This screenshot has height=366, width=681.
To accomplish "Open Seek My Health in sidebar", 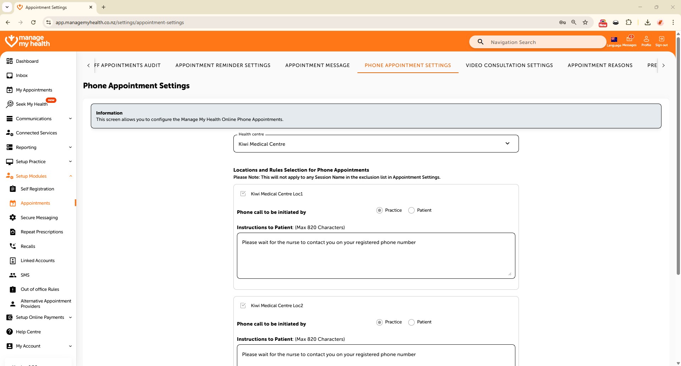I will [x=32, y=104].
